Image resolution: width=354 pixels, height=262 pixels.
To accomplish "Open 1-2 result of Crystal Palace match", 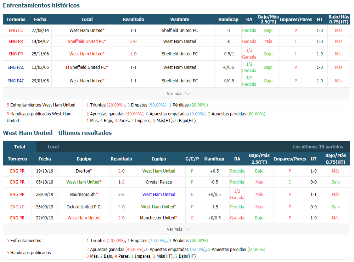I will tap(122, 182).
